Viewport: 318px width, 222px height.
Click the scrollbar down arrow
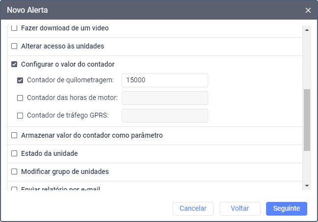(x=307, y=186)
